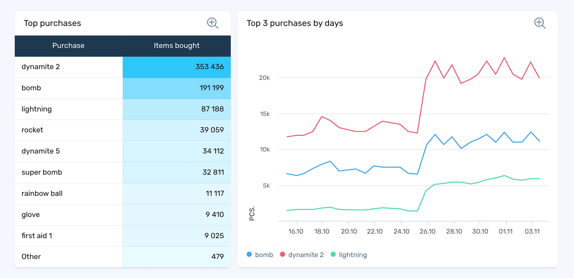Select the rocket row label

point(32,130)
